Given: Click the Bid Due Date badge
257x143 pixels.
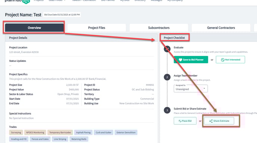Looking at the screenshot, I should tap(62, 15).
